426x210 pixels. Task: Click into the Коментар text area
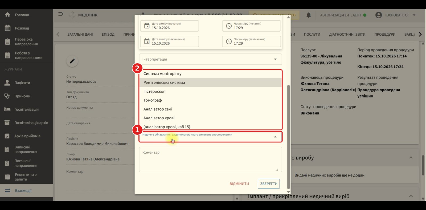pos(210,159)
